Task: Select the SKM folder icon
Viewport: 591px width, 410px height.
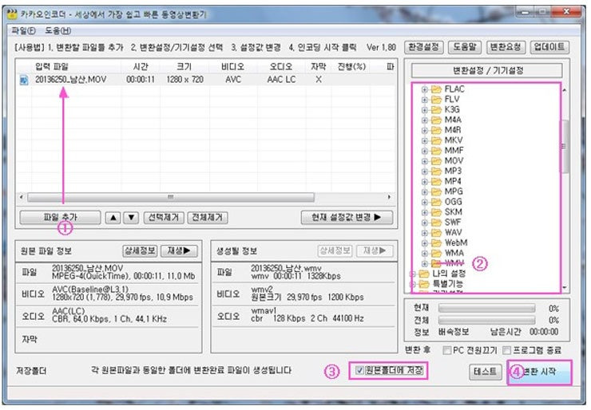Action: (436, 212)
